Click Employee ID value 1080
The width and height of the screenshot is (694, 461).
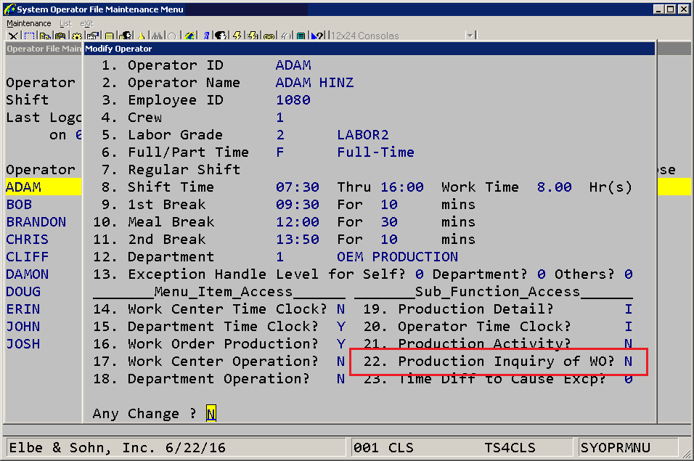[x=293, y=100]
